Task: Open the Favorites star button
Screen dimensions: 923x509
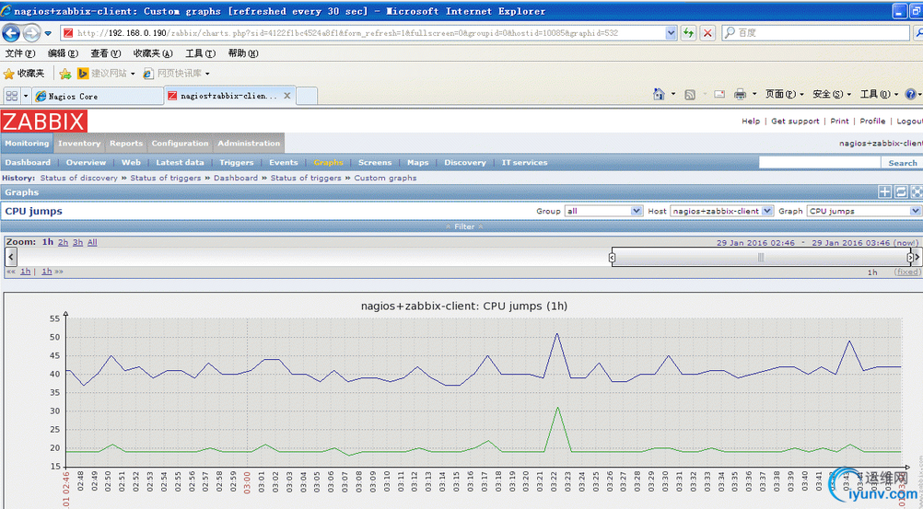Action: (x=24, y=74)
